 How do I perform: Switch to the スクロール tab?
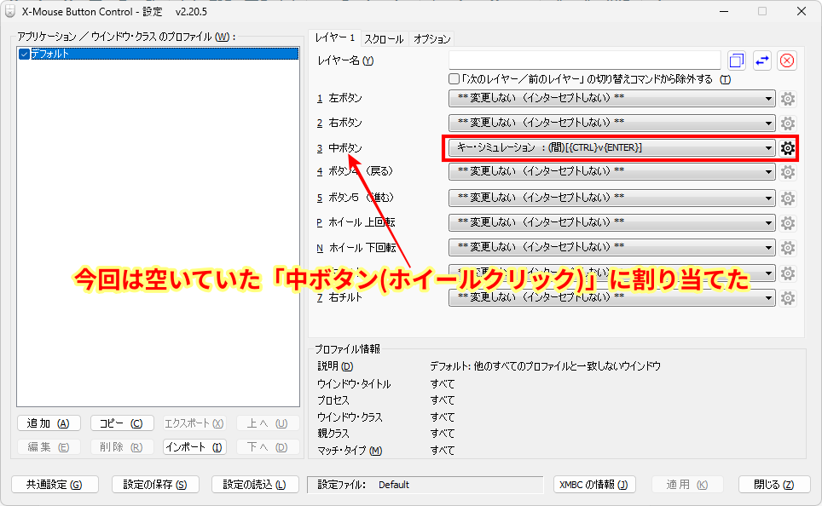tap(384, 39)
